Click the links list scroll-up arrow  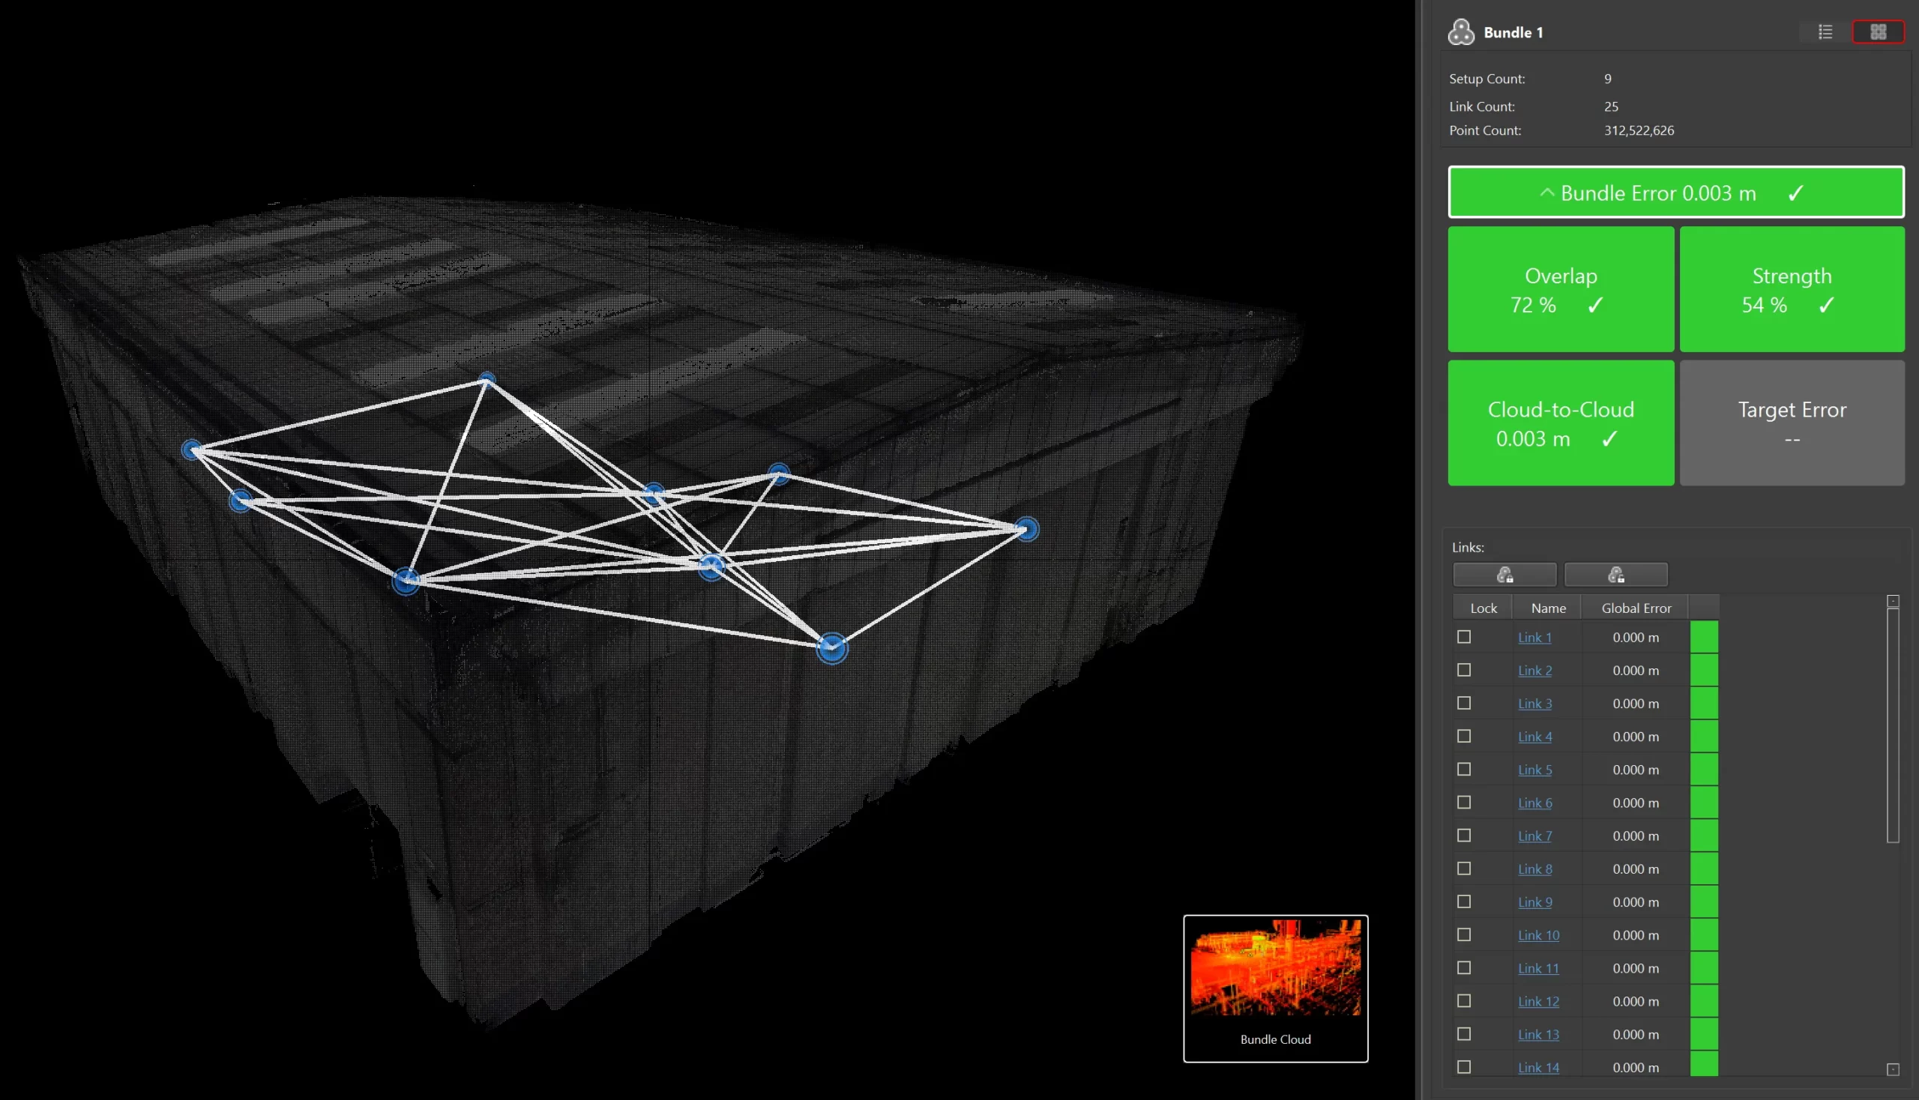(x=1893, y=602)
